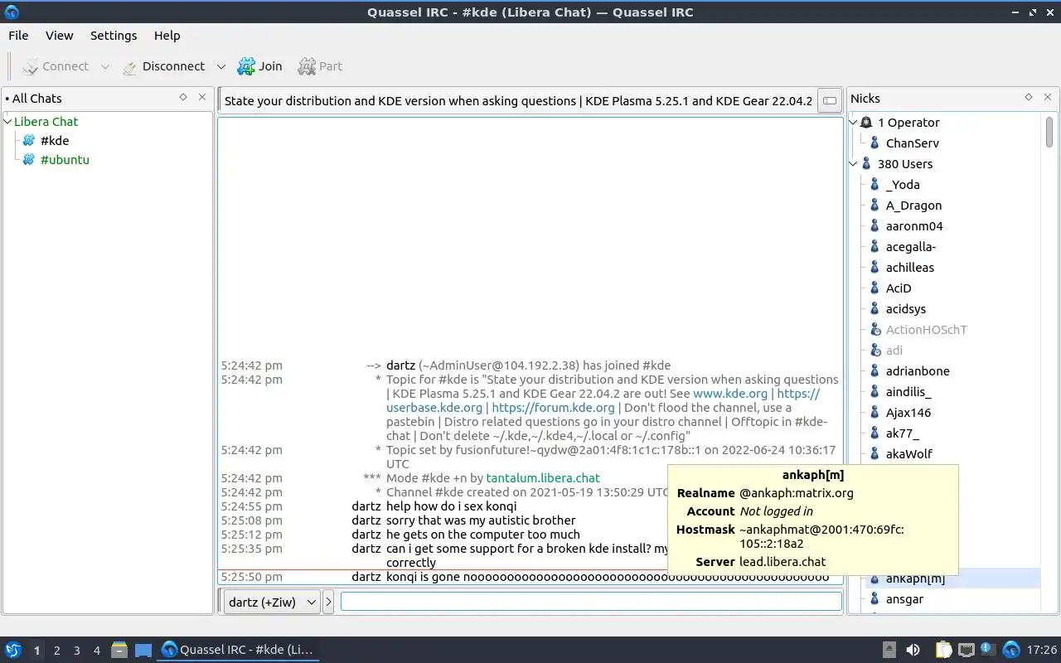The height and width of the screenshot is (663, 1061).
Task: Collapse the Libera Chat network tree
Action: [8, 122]
